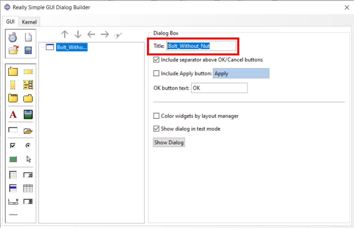Insert an Icon widget using the image icon
Screen dimensions: 354x228
point(28,114)
